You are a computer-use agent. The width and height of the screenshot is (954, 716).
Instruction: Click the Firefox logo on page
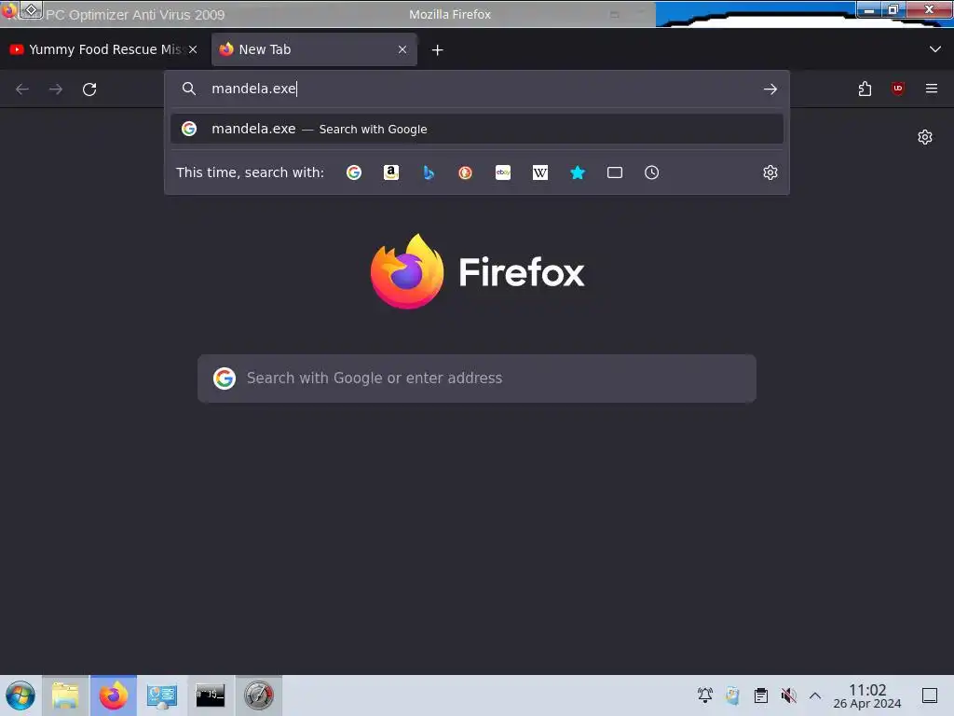pyautogui.click(x=478, y=271)
